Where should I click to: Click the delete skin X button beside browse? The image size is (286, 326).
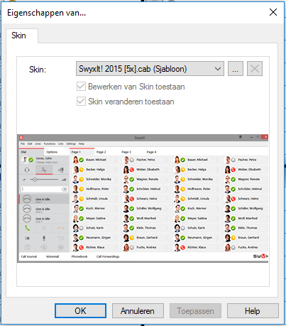(255, 69)
